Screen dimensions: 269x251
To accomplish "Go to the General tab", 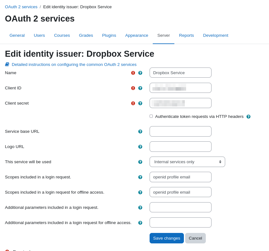I will click(17, 35).
